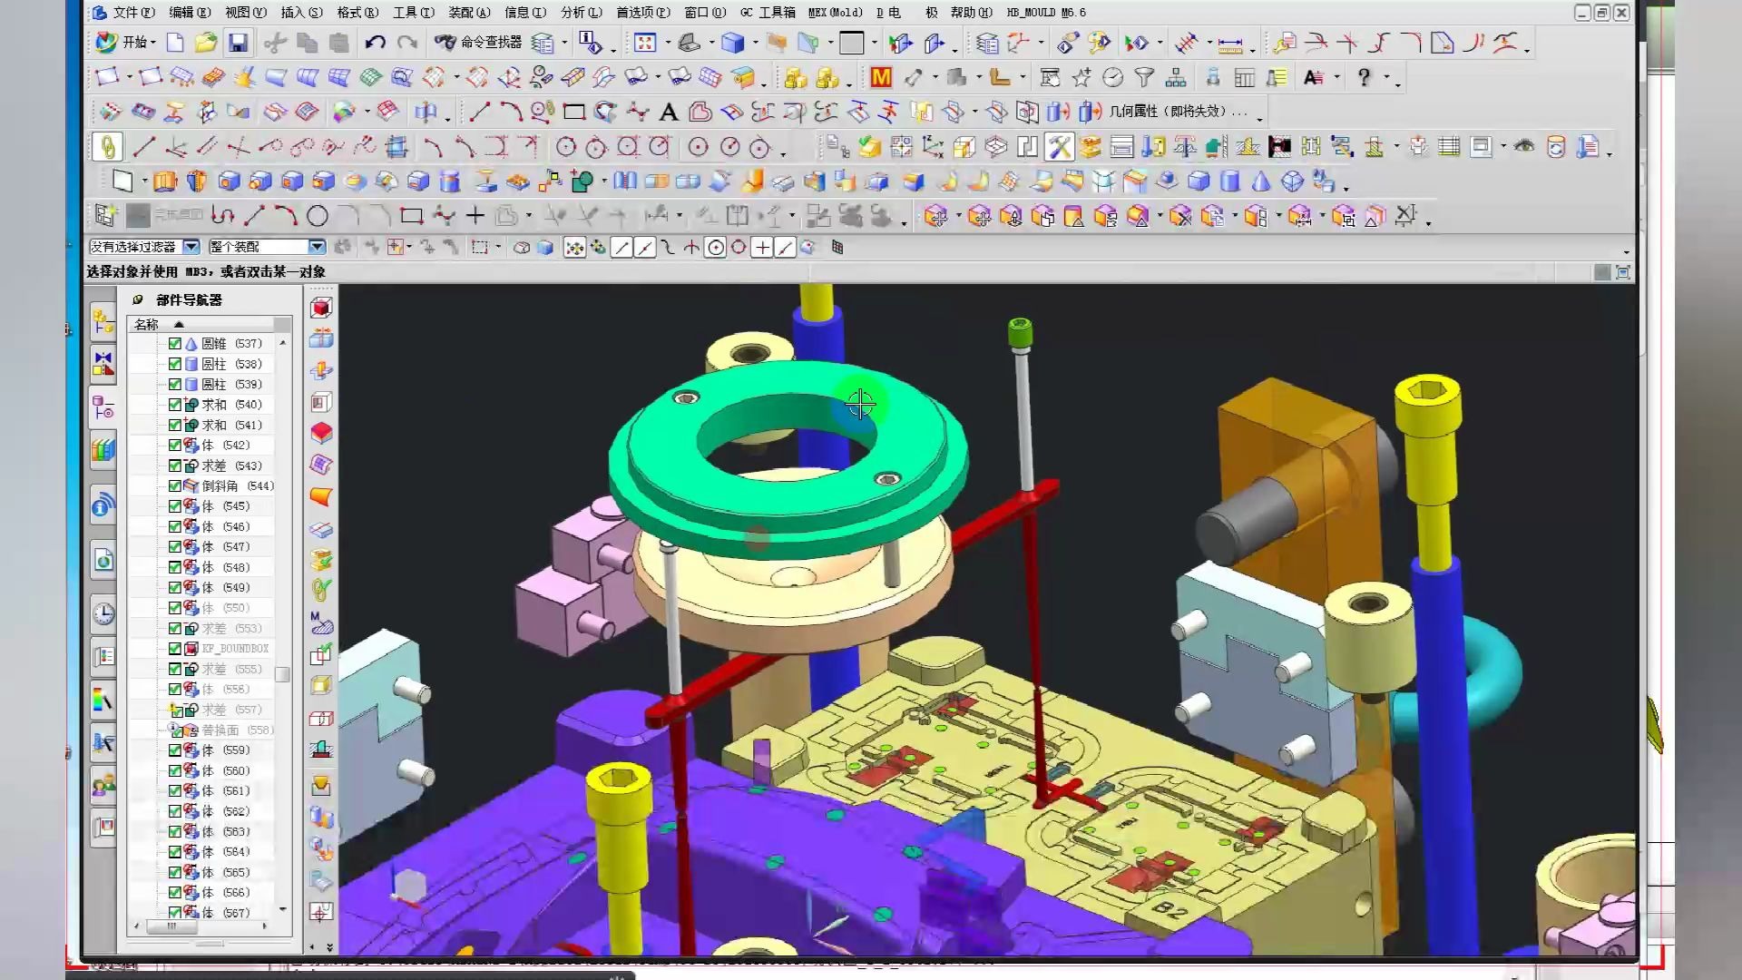Screen dimensions: 1742x980
Task: Click the rectangle curve tool icon
Action: point(573,113)
